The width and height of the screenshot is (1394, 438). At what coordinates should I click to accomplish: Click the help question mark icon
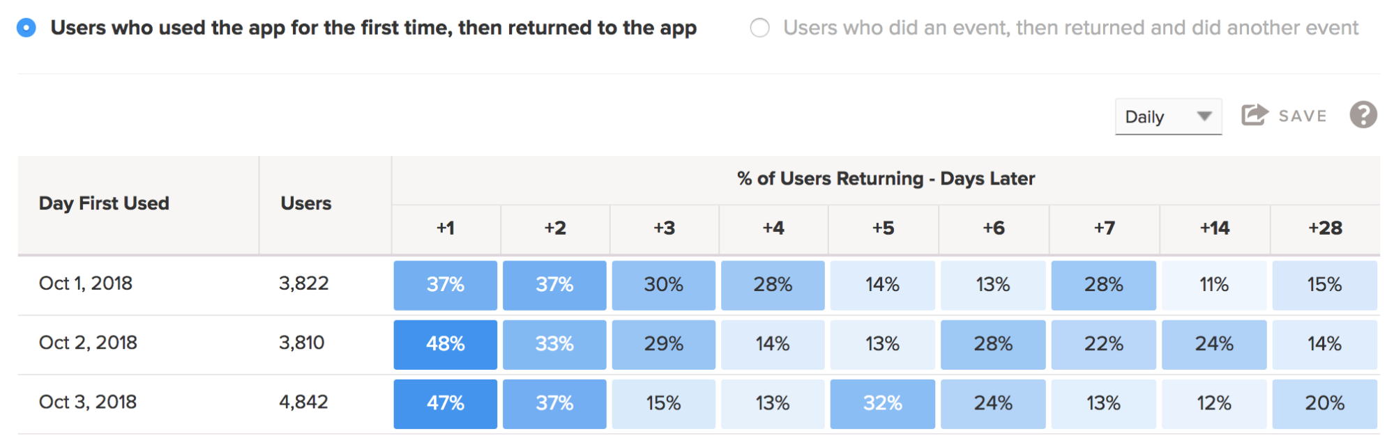(x=1363, y=115)
